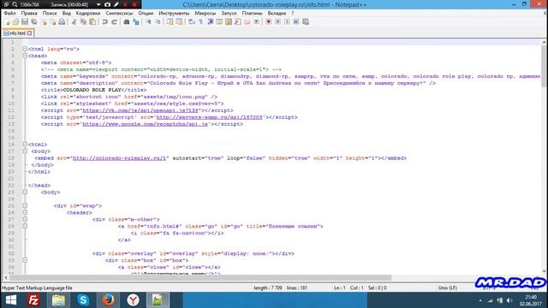Click the Close All toolbar icon
Screen dimensions: 548x308
52,22
